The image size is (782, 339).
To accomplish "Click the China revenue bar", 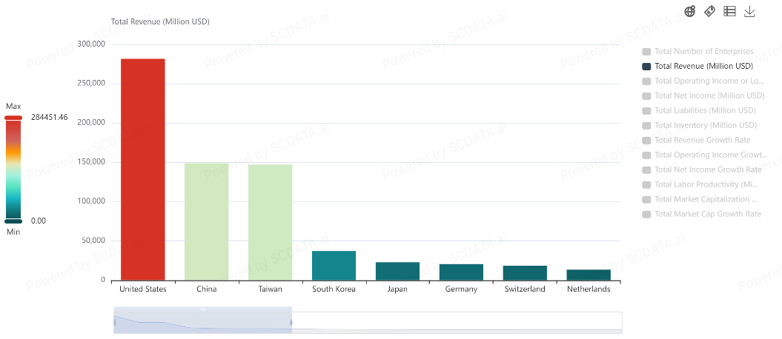I will pyautogui.click(x=206, y=221).
